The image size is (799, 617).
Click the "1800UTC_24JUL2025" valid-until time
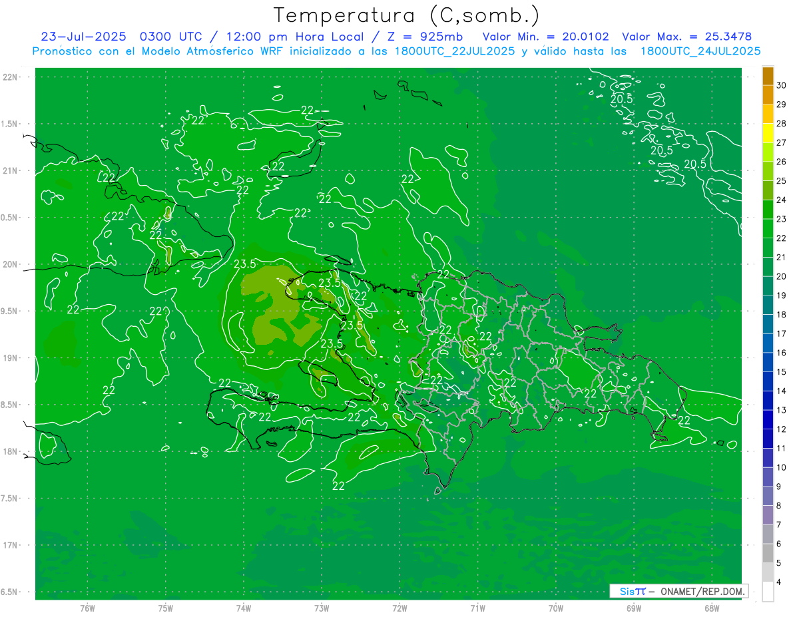[x=700, y=51]
